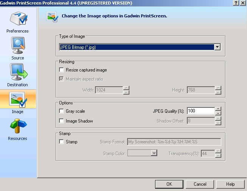Select the Source magnifier monitor icon
247x191 pixels.
point(18,45)
